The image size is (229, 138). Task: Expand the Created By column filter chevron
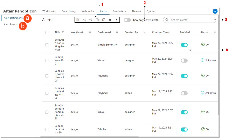click(x=144, y=32)
